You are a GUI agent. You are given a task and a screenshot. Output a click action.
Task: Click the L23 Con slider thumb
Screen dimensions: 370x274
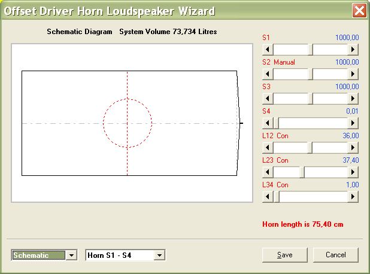[x=302, y=172]
